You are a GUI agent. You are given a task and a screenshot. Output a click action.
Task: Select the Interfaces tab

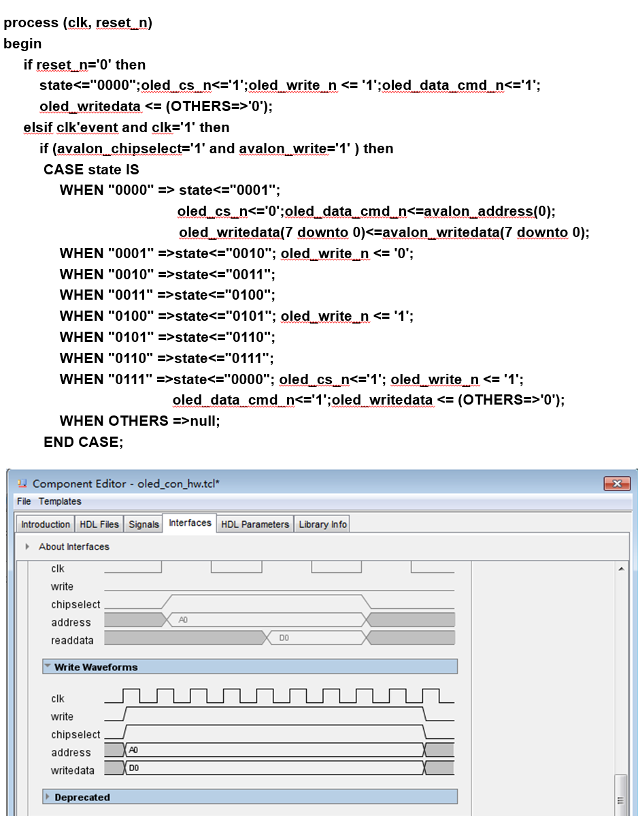(x=190, y=523)
